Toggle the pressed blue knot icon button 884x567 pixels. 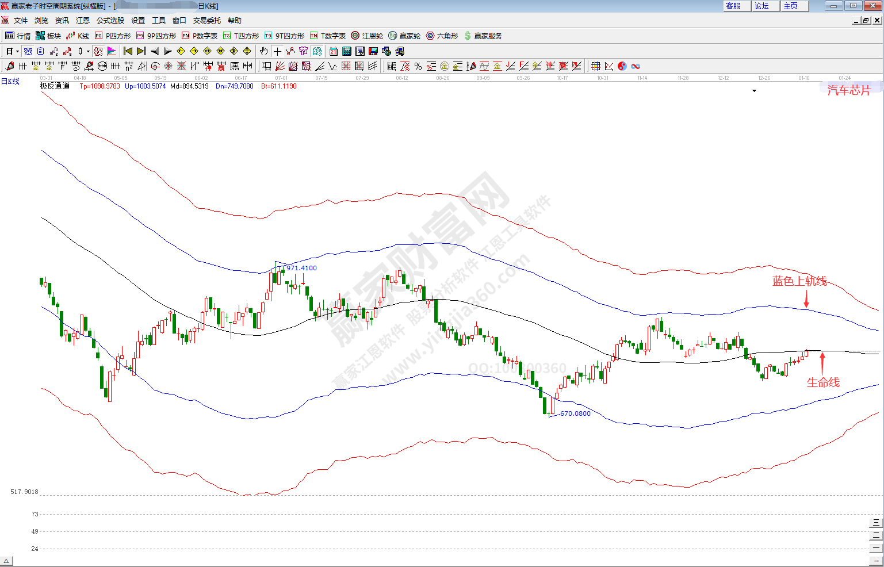[28, 51]
